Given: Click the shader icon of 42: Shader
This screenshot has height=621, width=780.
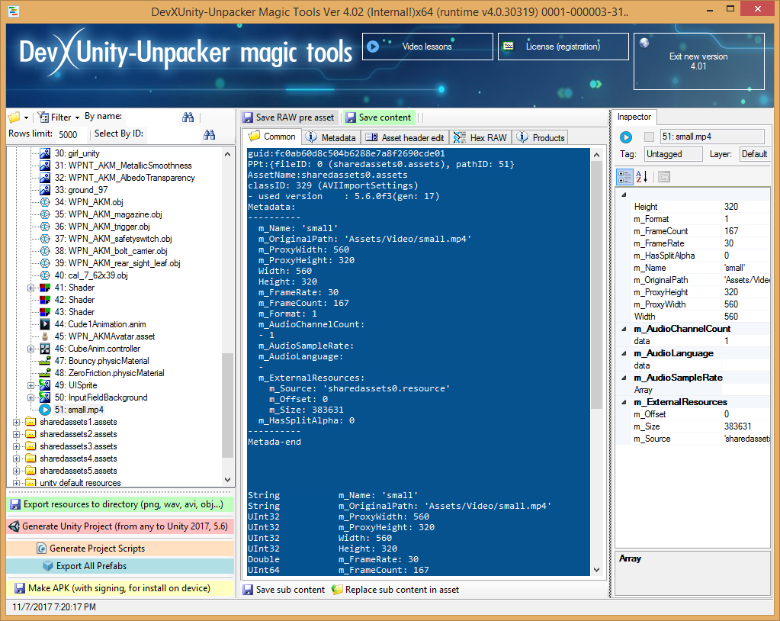Looking at the screenshot, I should point(45,300).
